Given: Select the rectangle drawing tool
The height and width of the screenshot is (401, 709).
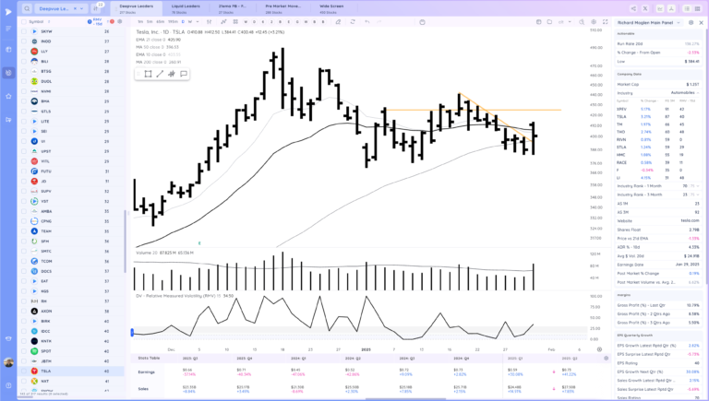Looking at the screenshot, I should [148, 74].
